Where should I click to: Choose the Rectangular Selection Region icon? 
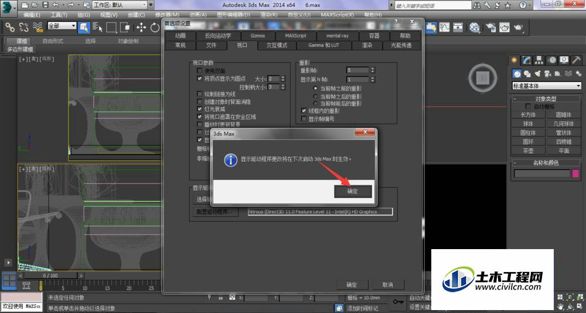click(x=111, y=28)
